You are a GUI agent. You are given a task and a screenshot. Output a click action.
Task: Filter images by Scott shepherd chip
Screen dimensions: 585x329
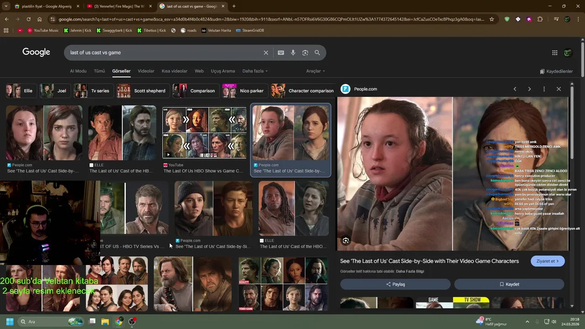tap(142, 91)
